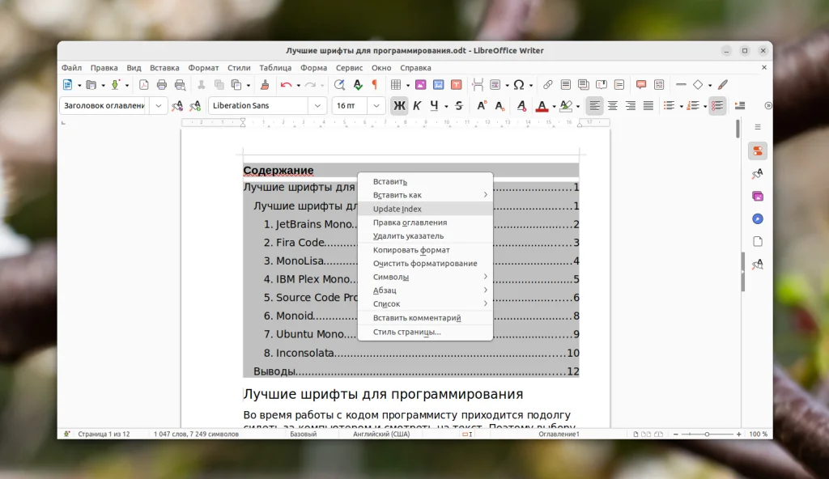The image size is (829, 479).
Task: Open the Navigator deck in the sidebar
Action: tap(757, 218)
